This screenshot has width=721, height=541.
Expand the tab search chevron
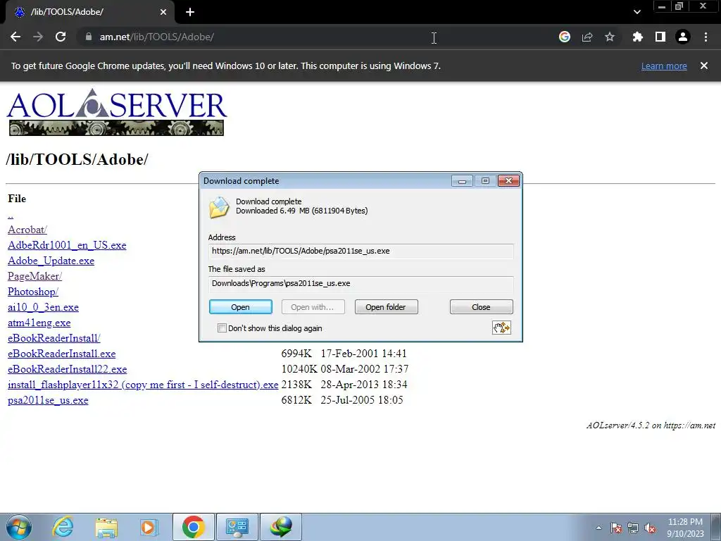[x=637, y=12]
